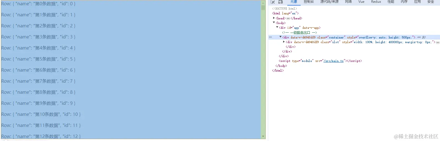Select the <!DOCTYPE html> line
Viewport: 440px width, 141px height.
[x=284, y=9]
